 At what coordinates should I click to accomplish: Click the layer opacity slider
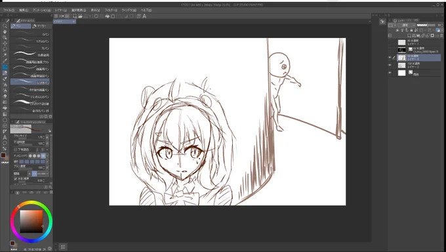[x=426, y=26]
